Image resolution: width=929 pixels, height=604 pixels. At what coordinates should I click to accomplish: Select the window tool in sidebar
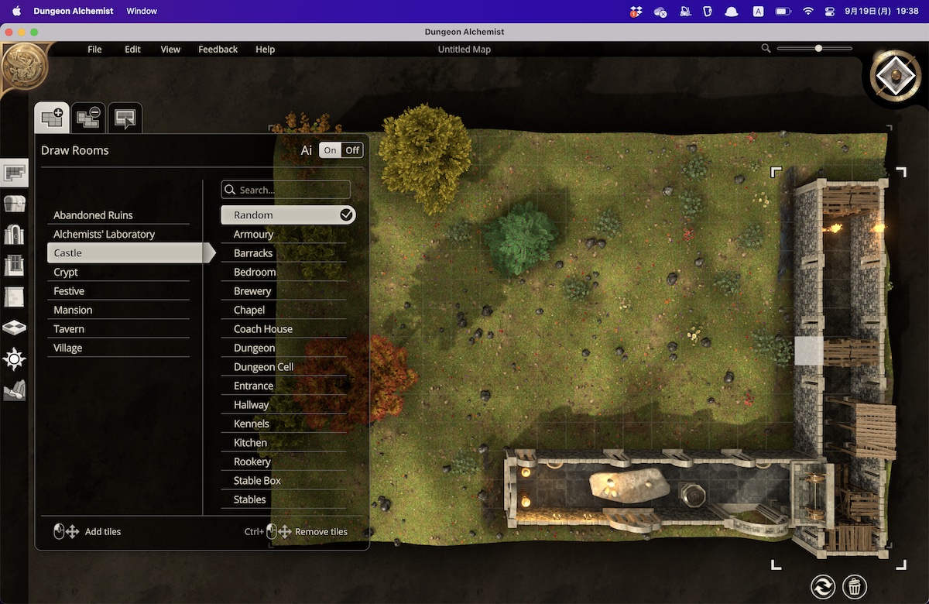point(15,266)
